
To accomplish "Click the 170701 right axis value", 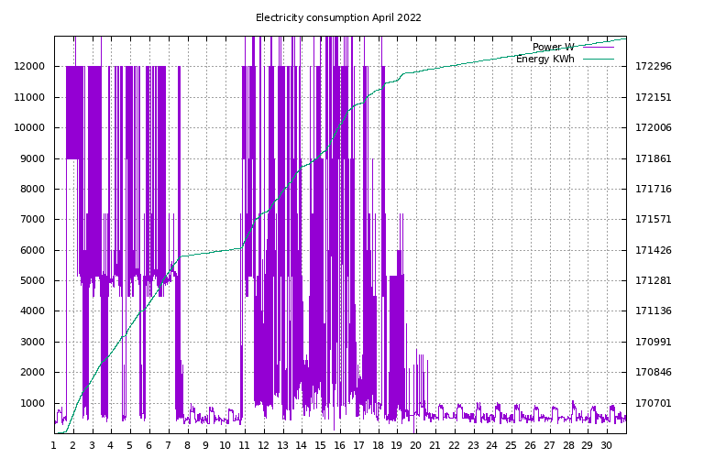I will point(654,403).
